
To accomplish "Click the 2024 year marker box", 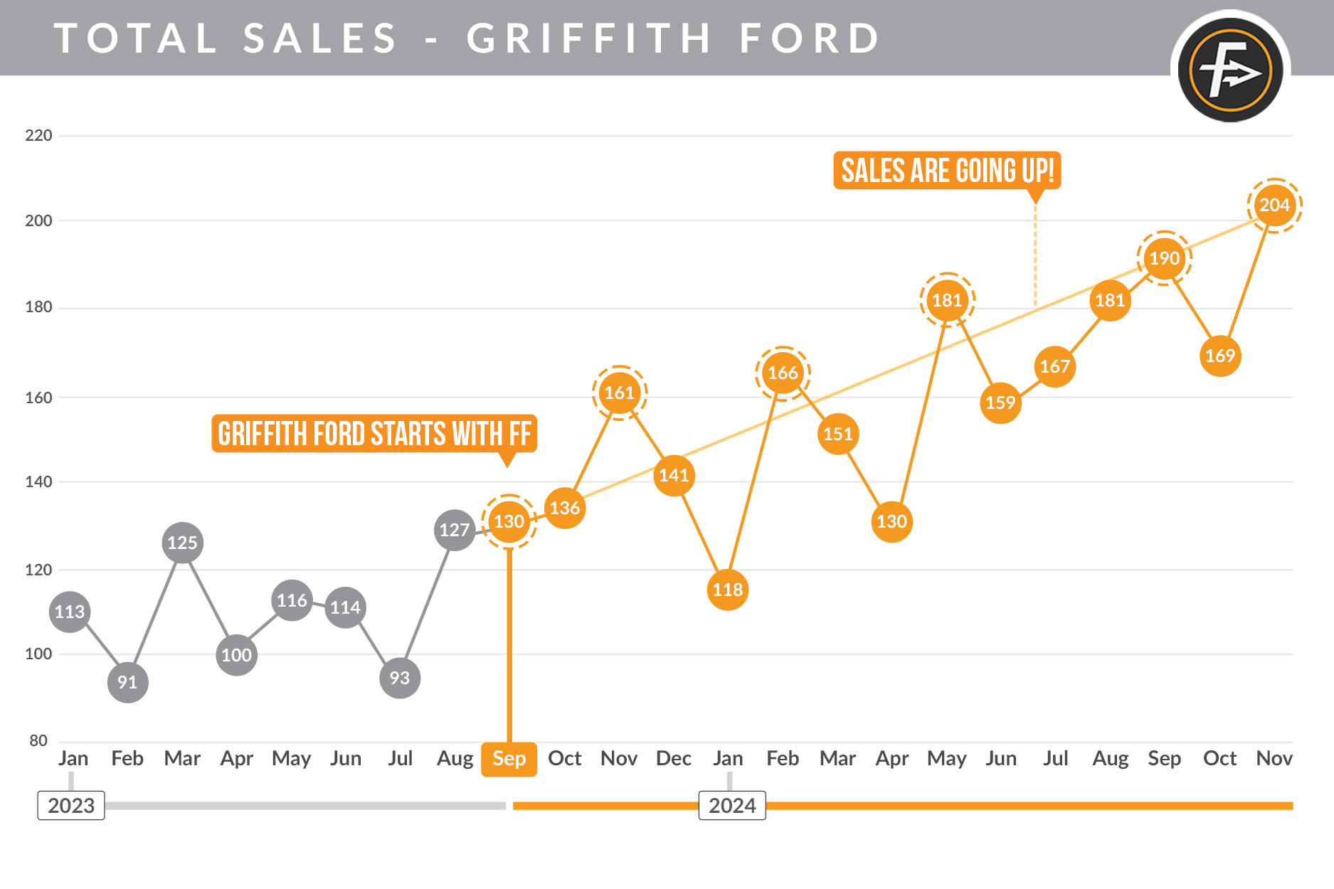I will 732,806.
